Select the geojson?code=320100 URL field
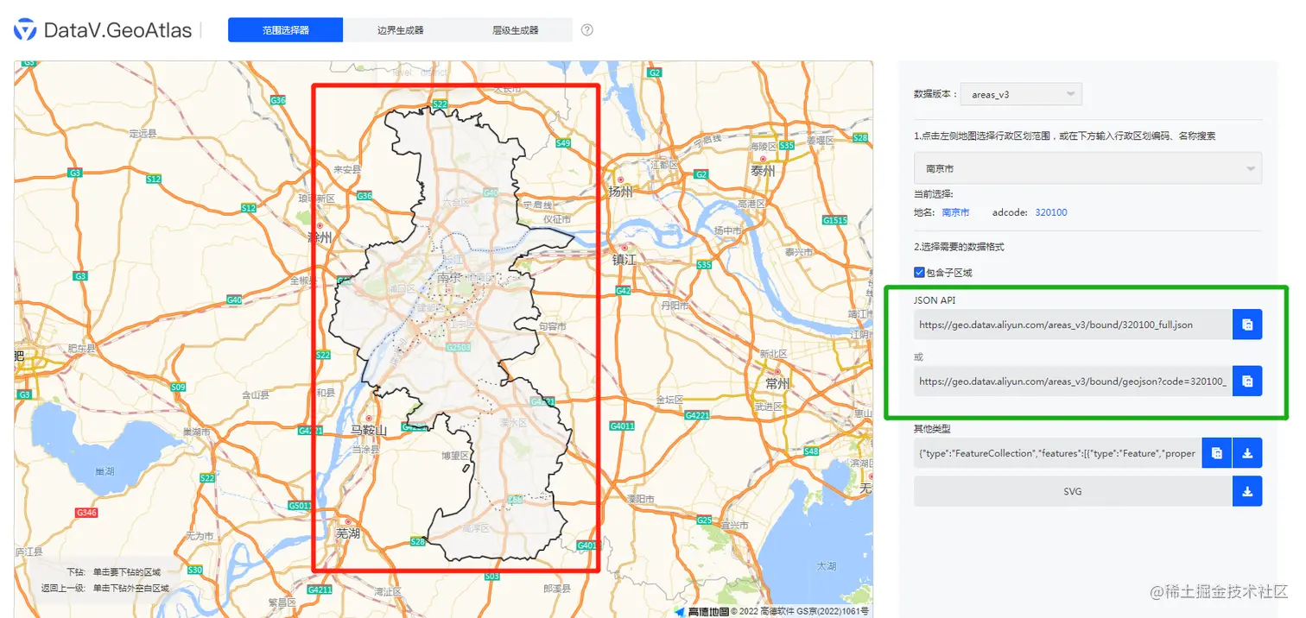 click(x=1073, y=381)
